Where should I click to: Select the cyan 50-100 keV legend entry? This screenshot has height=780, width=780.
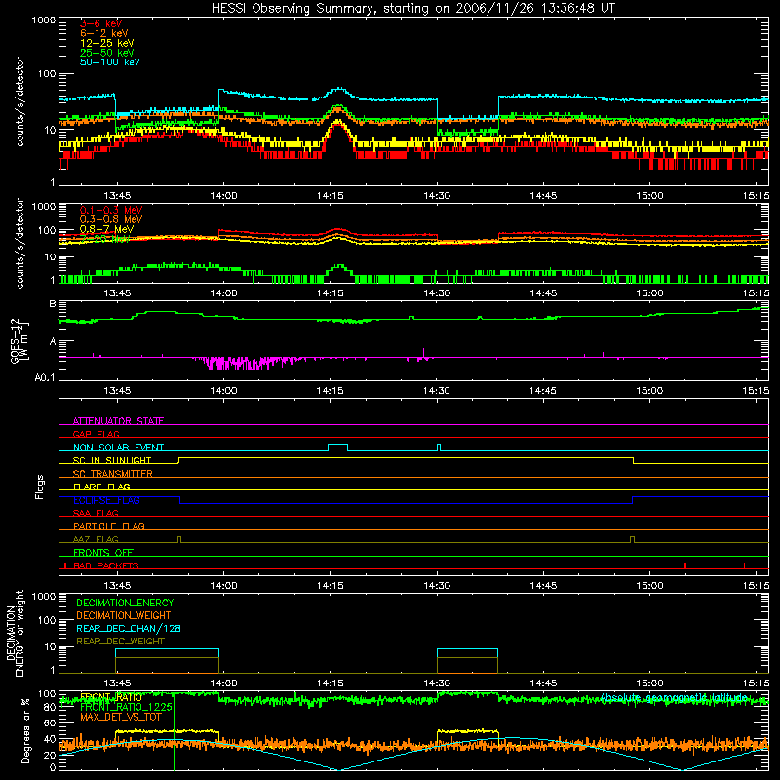point(109,62)
